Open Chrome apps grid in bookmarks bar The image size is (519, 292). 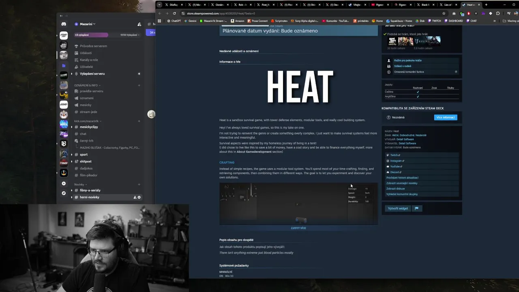point(159,21)
